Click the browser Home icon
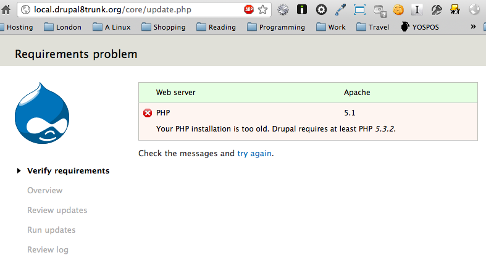Screen dimensions: 486x263 [6, 10]
